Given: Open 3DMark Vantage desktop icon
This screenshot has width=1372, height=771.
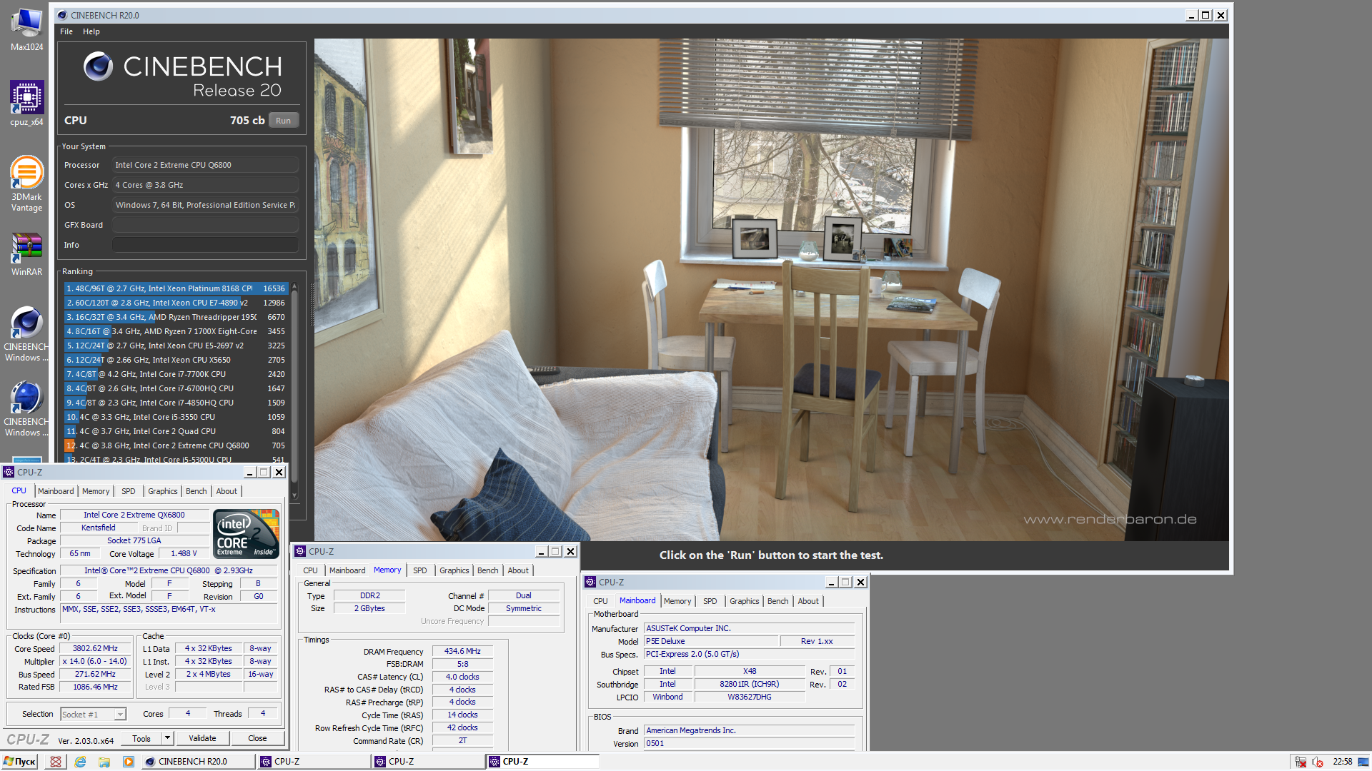Looking at the screenshot, I should [26, 184].
